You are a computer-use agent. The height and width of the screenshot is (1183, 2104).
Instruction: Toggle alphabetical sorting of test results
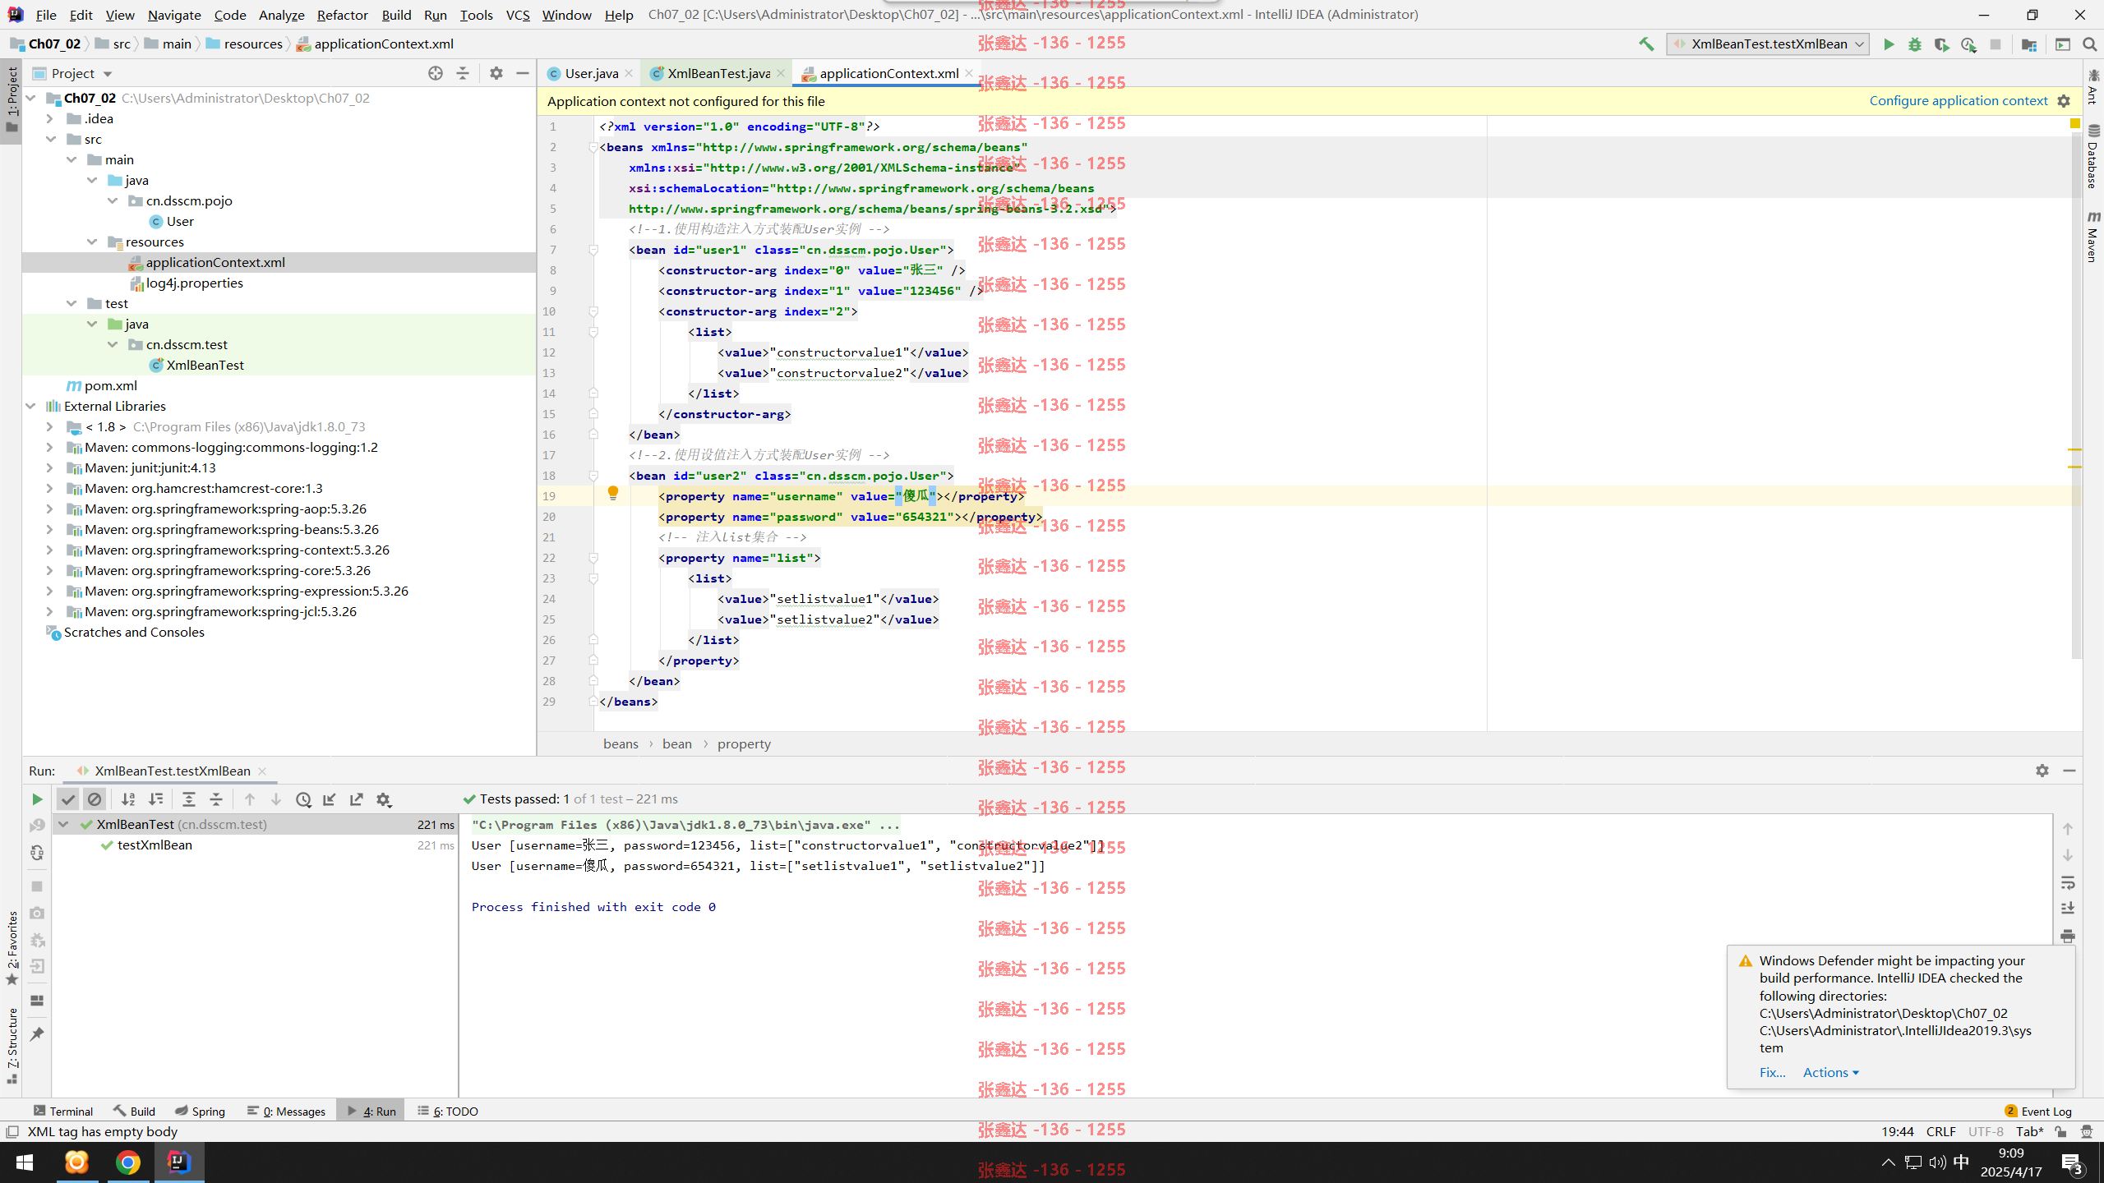[128, 799]
